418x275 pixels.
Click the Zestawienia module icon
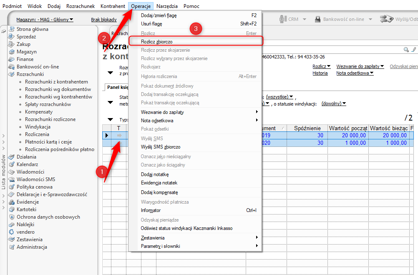11,240
